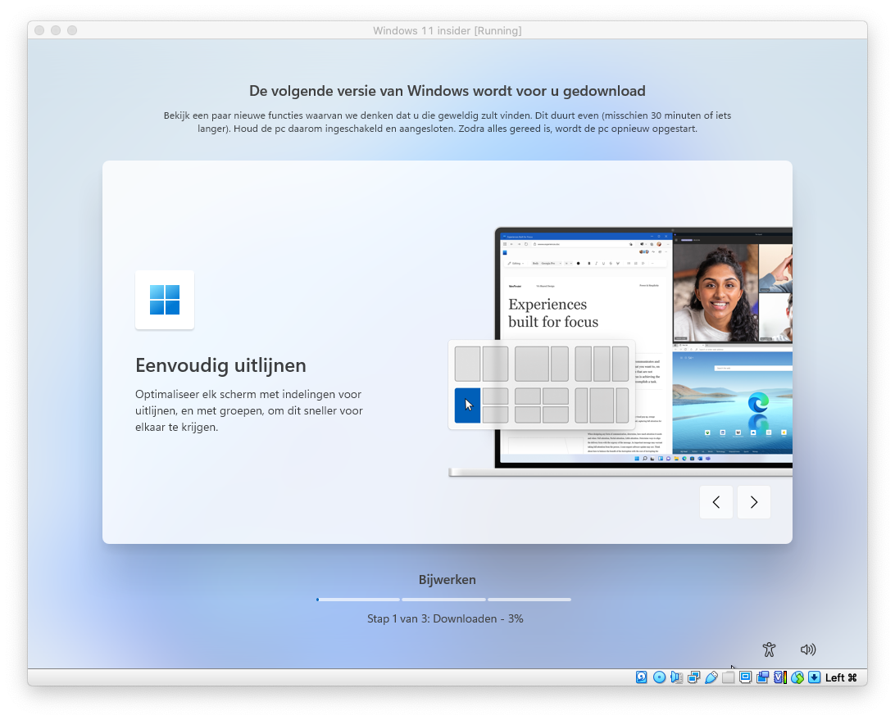This screenshot has width=895, height=720.
Task: Click the volume speaker icon
Action: pyautogui.click(x=808, y=650)
